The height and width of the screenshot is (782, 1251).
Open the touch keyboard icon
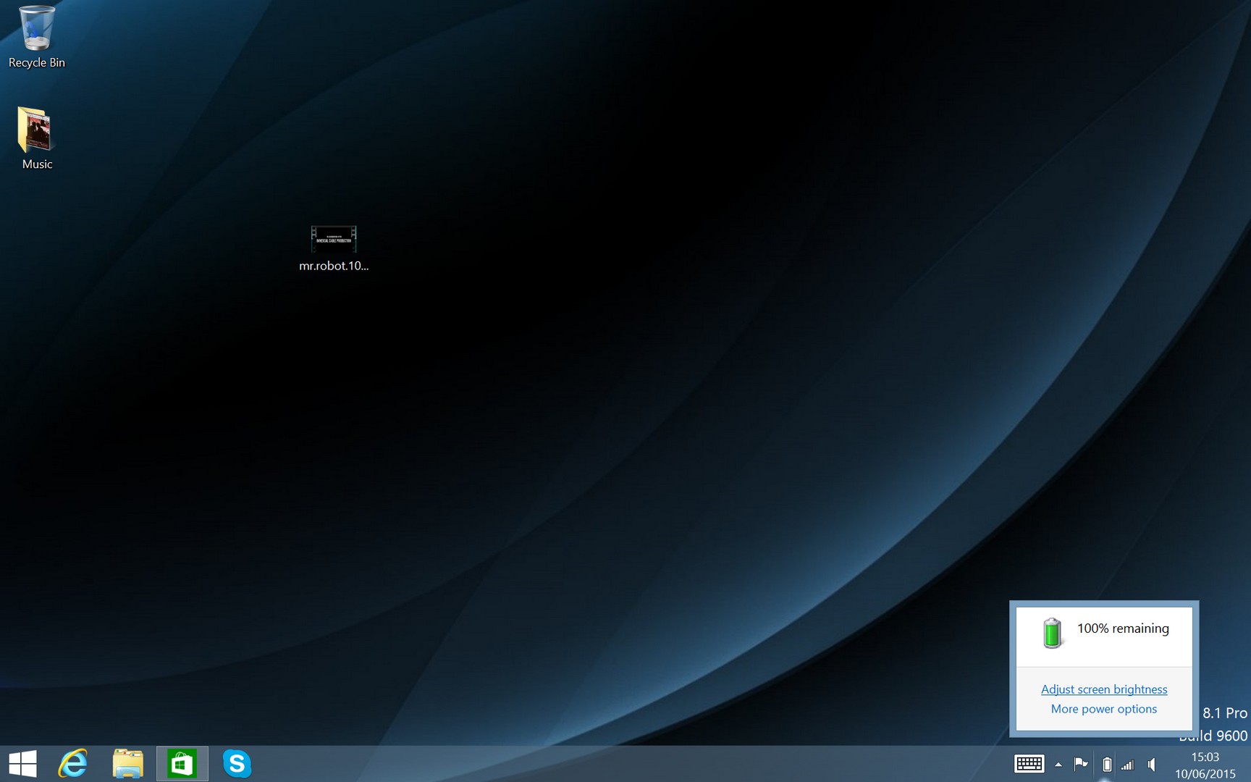[x=1029, y=764]
